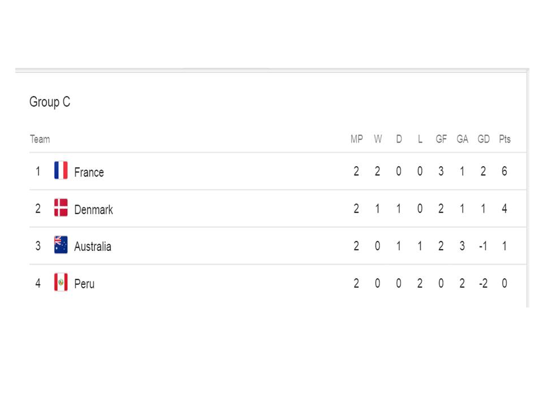The height and width of the screenshot is (407, 543).
Task: Click France's points value 6
Action: coord(504,171)
